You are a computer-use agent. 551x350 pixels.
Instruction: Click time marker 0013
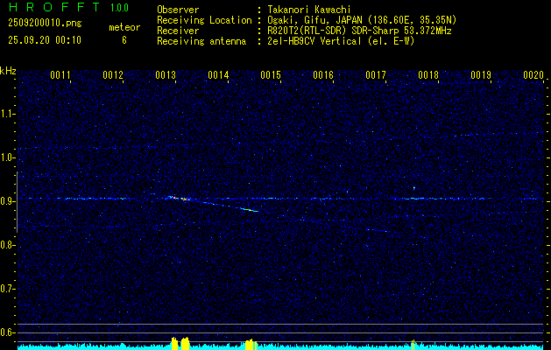point(166,75)
